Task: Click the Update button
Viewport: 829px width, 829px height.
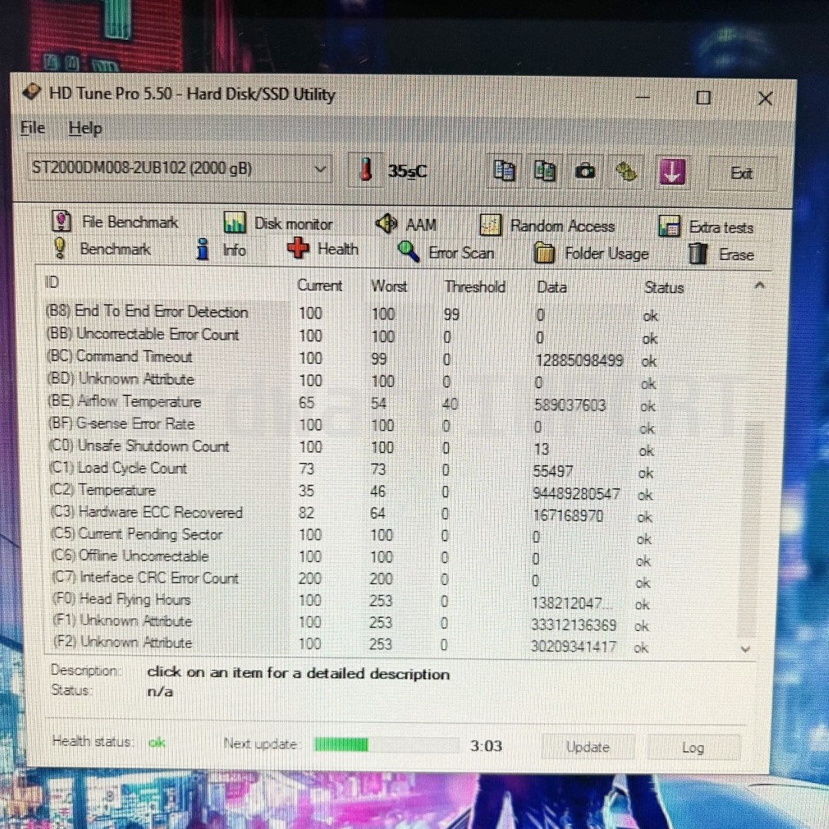Action: pyautogui.click(x=587, y=747)
